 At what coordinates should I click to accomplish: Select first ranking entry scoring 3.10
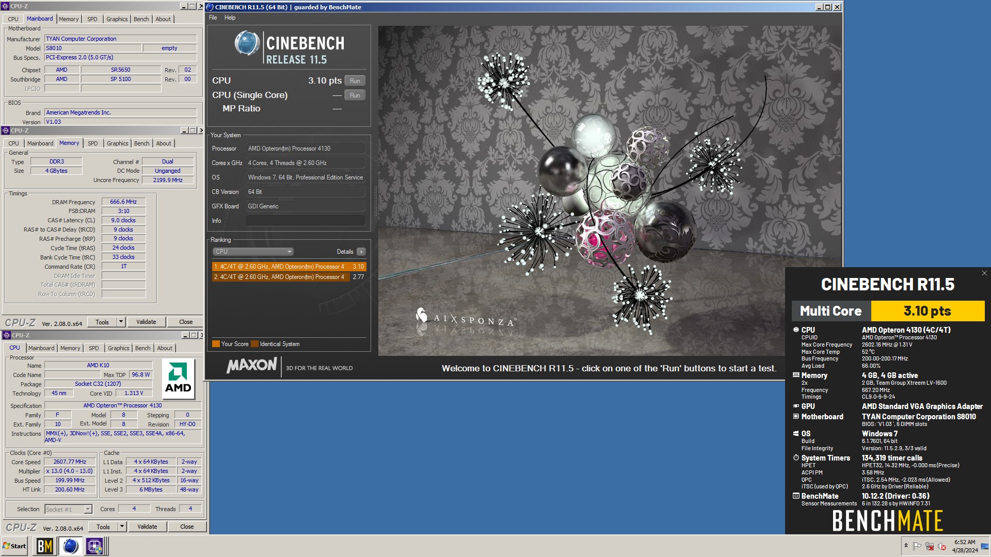tap(289, 267)
